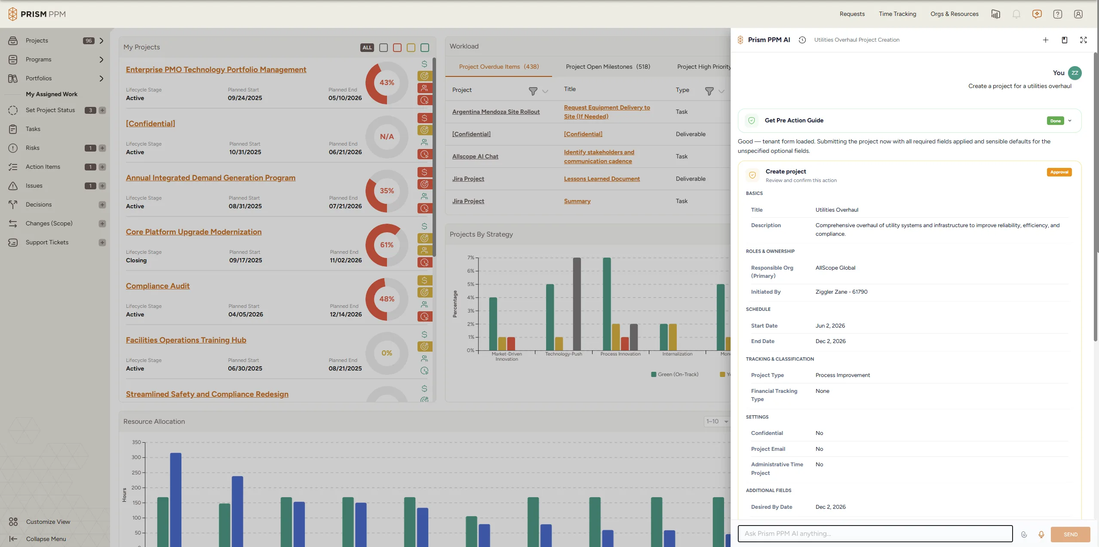Viewport: 1099px width, 547px height.
Task: Expand the Programs sidebar menu
Action: 101,60
